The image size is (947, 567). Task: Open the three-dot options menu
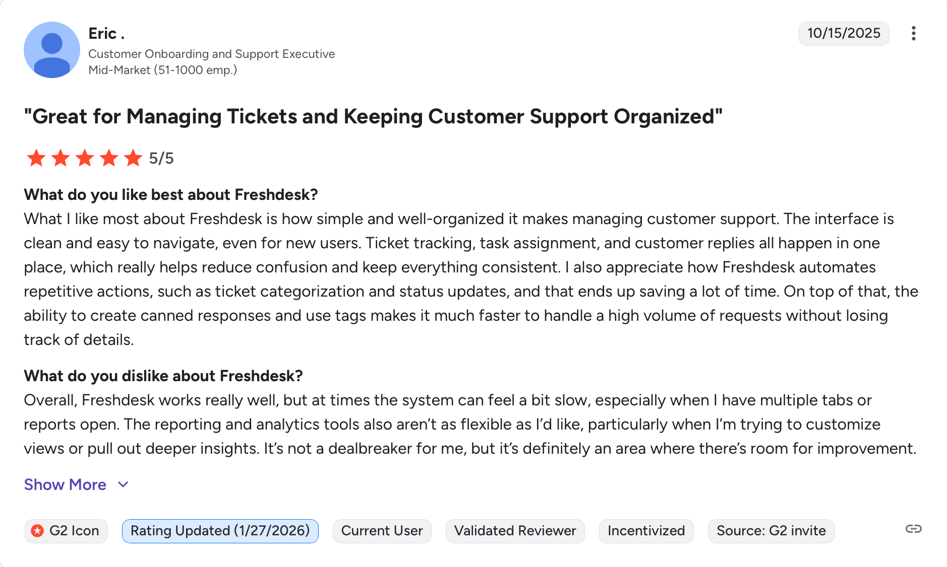click(x=913, y=34)
